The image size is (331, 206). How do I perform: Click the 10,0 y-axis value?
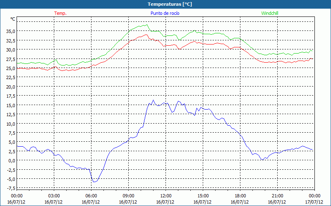[x=11, y=124]
